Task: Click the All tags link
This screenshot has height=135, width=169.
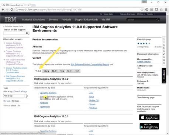Action: (x=15, y=101)
